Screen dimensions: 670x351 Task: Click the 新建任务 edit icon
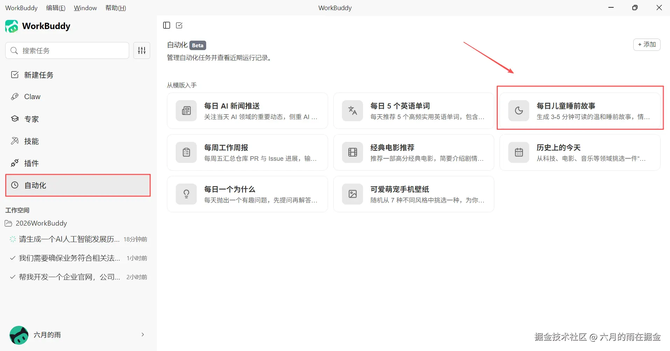[x=15, y=75]
